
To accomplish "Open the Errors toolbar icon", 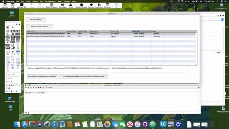I will (x=71, y=6).
